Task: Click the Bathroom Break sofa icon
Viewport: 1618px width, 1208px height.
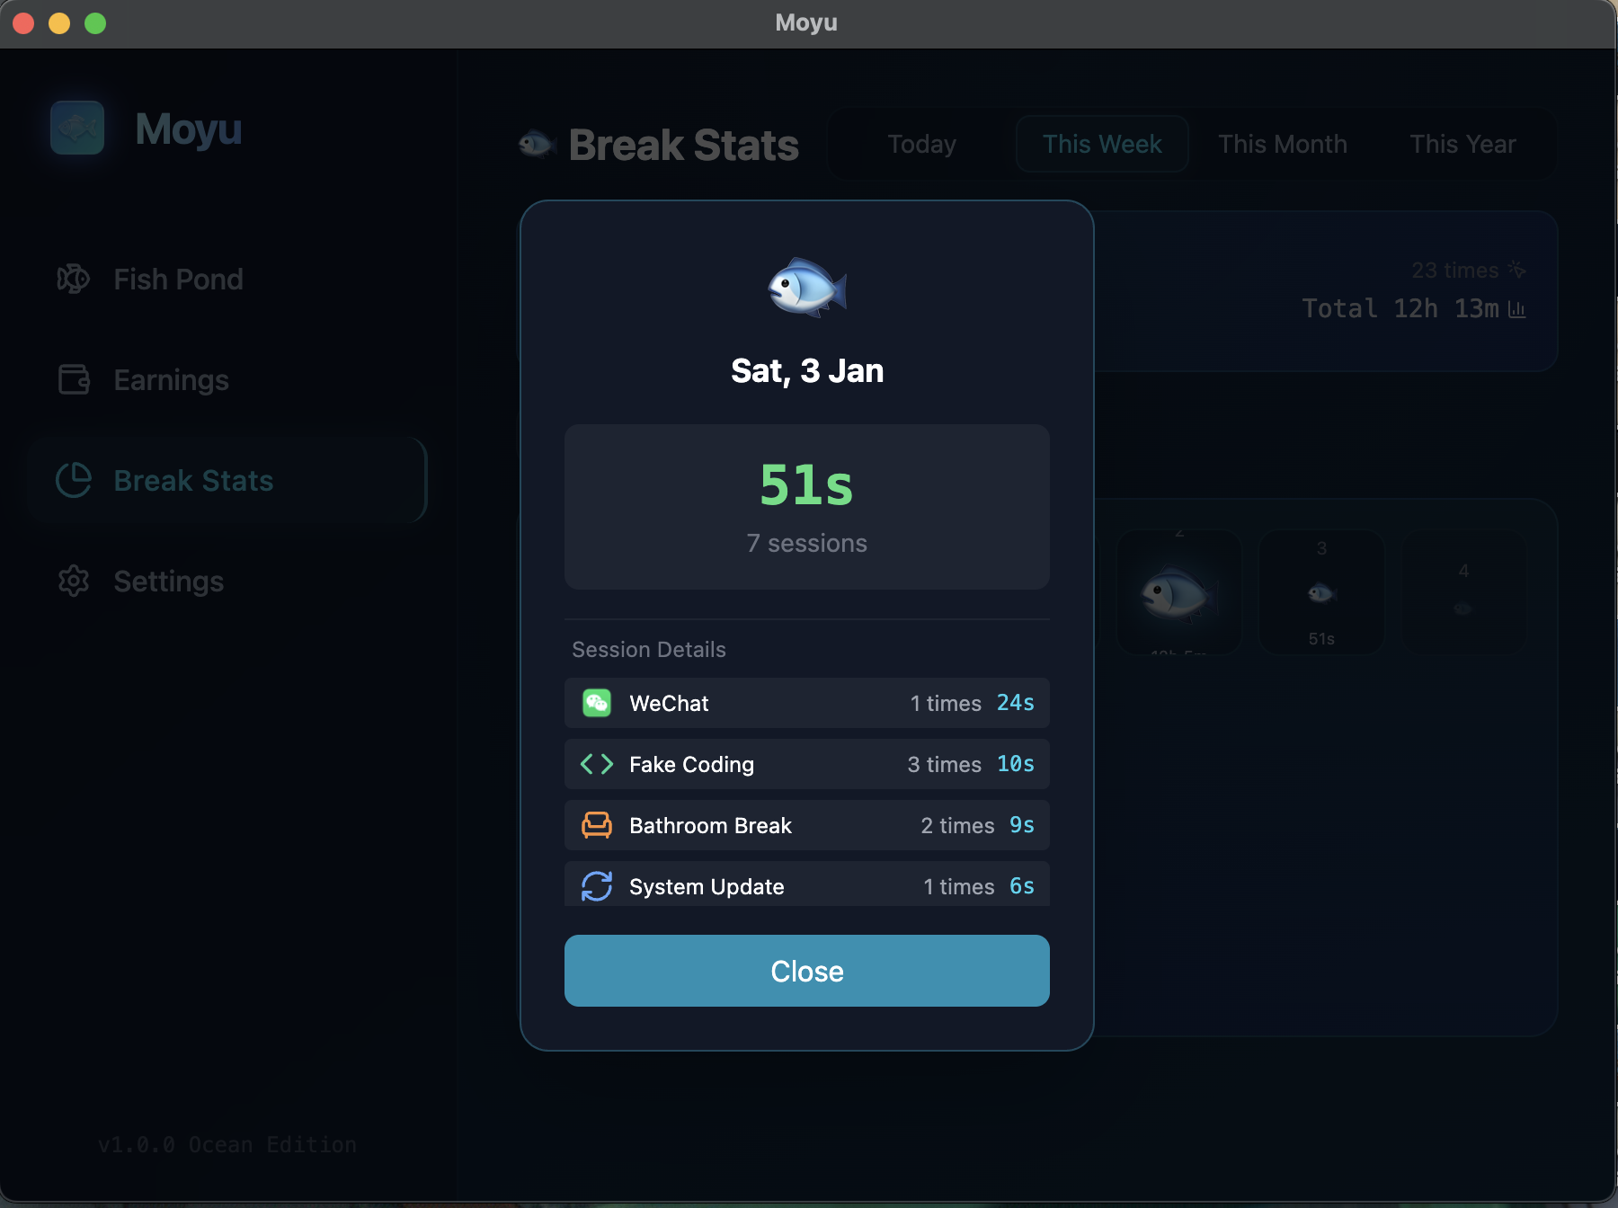Action: click(x=597, y=825)
